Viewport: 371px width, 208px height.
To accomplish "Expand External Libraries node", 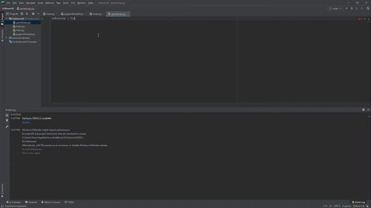I will [6, 38].
